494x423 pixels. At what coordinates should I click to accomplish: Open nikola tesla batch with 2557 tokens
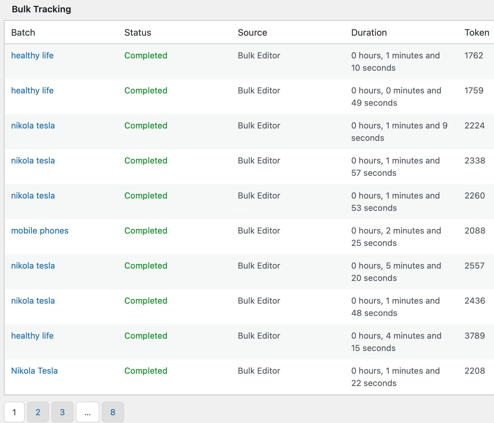point(33,266)
